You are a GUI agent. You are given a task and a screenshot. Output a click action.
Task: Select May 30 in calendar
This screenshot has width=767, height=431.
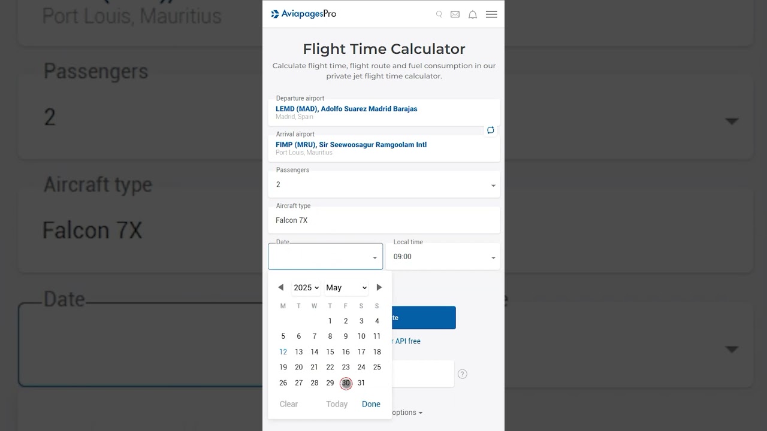click(346, 383)
